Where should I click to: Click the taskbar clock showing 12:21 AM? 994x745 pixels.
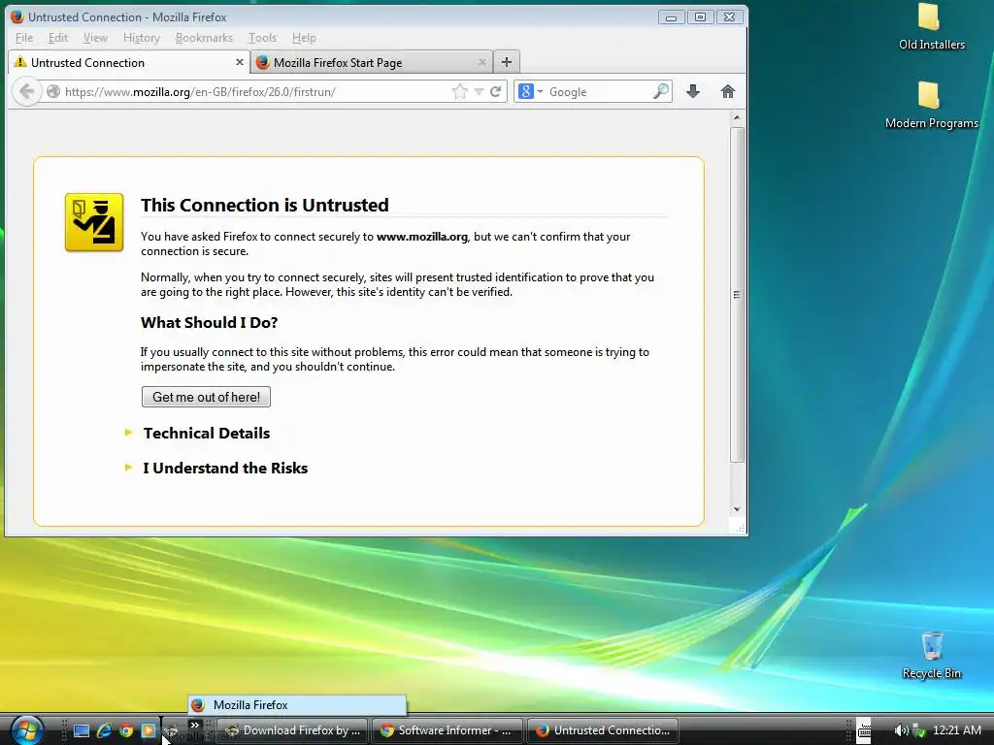pos(956,730)
